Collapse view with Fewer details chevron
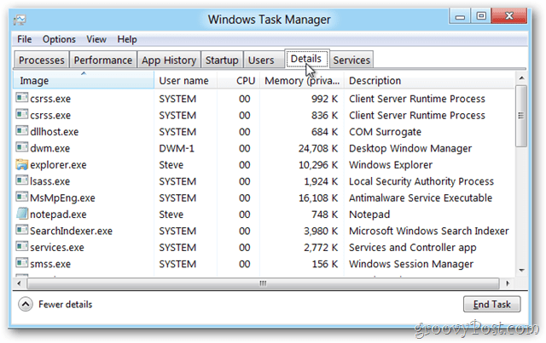Image resolution: width=546 pixels, height=343 pixels. pyautogui.click(x=26, y=305)
